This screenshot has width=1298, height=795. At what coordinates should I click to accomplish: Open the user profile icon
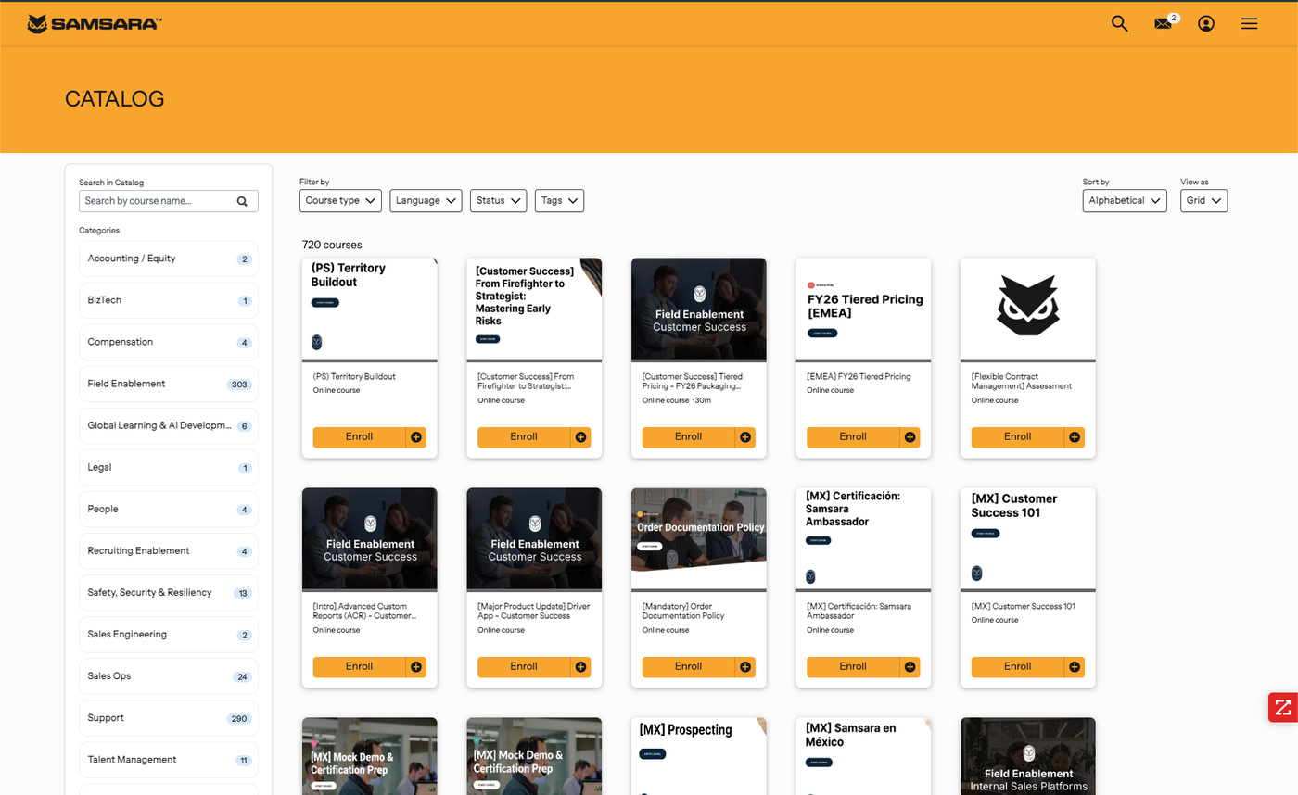1206,24
